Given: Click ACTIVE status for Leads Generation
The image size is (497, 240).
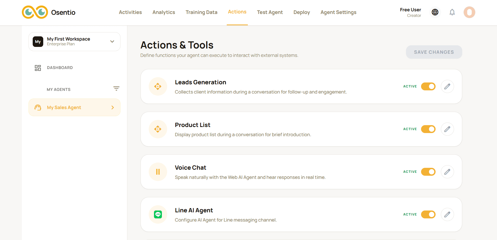Looking at the screenshot, I should point(410,86).
